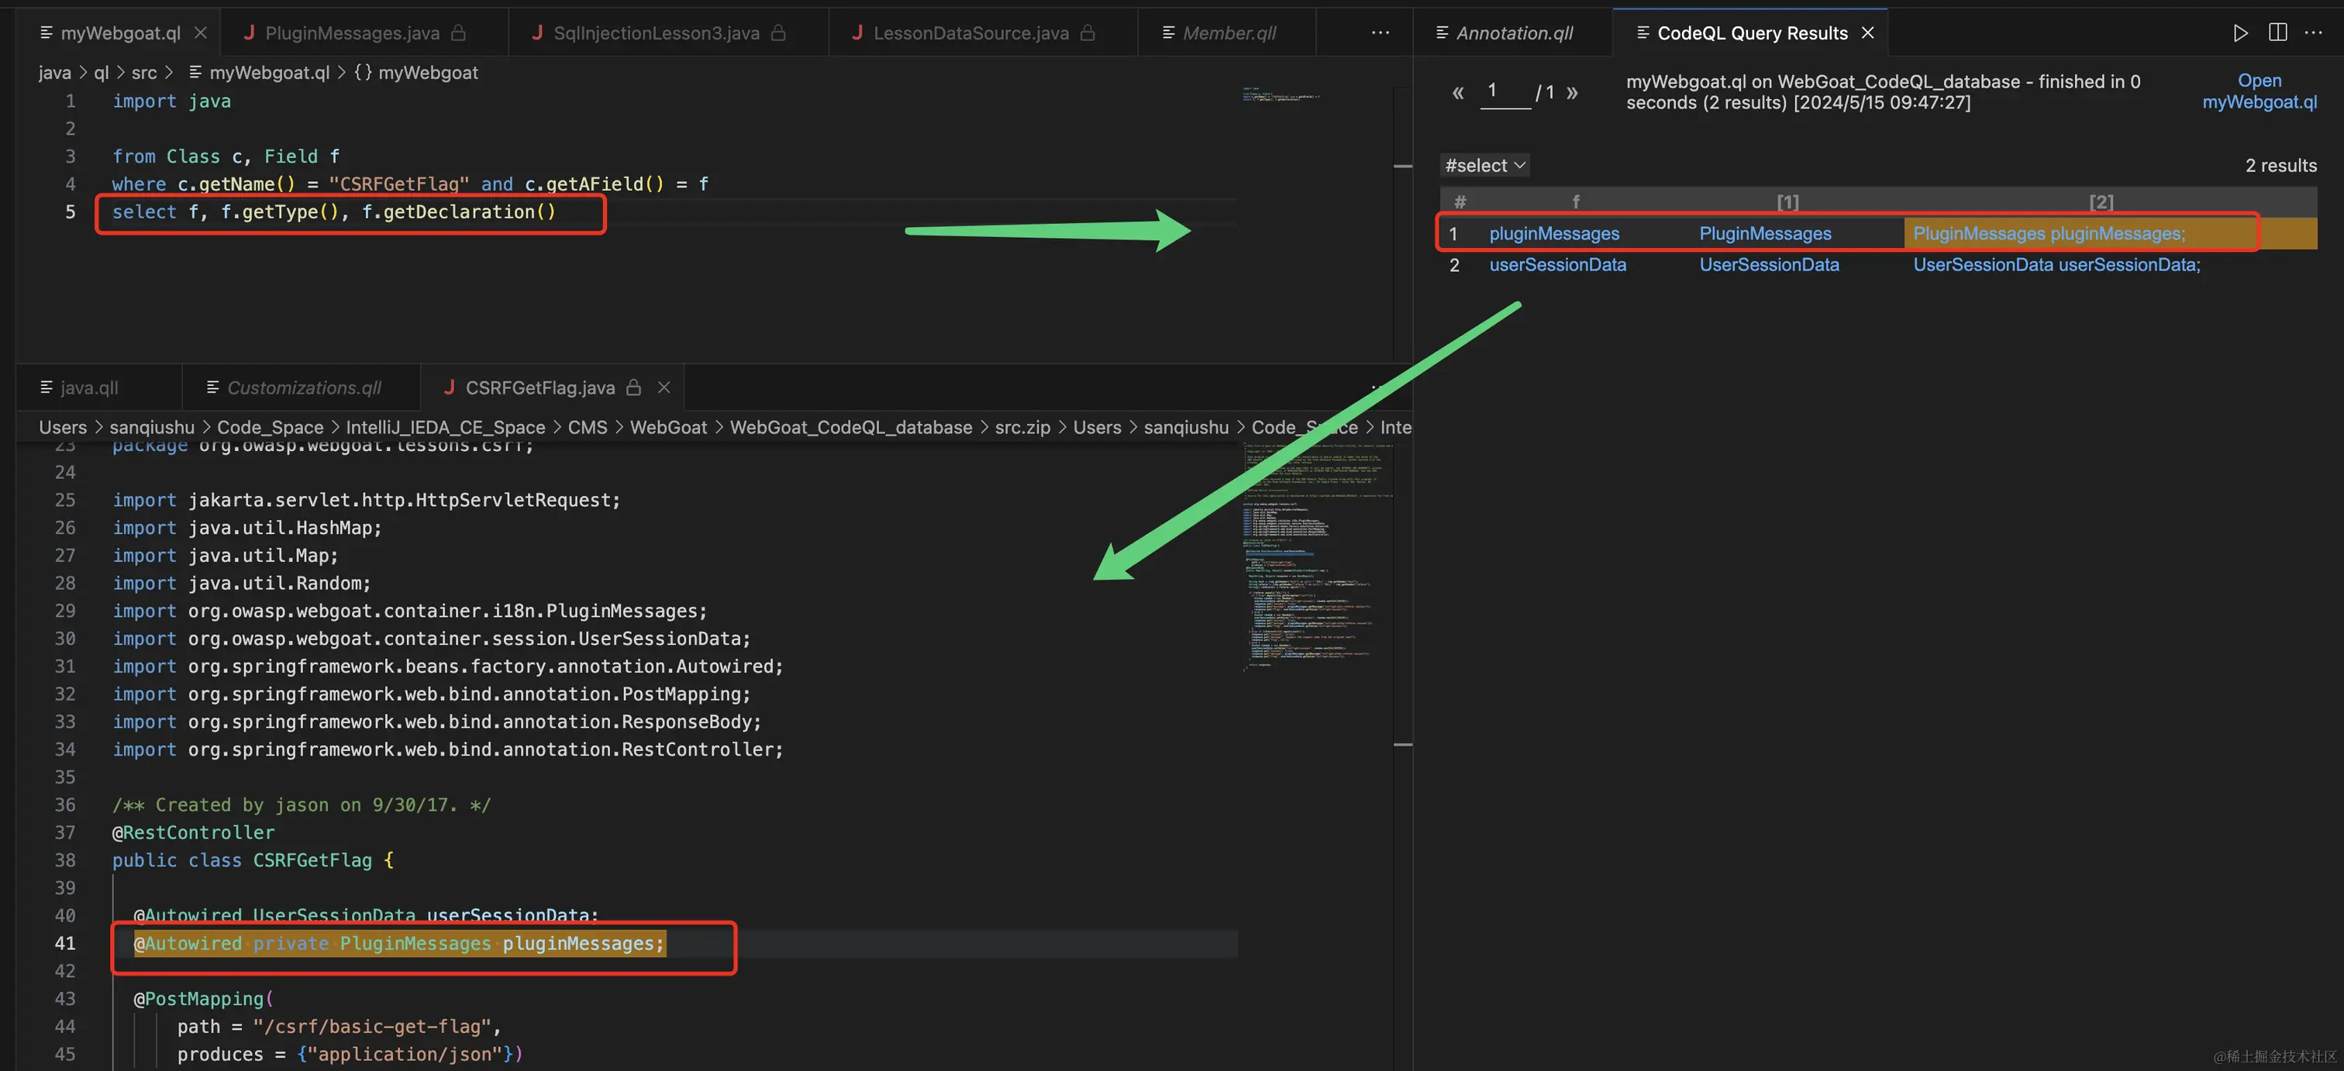Close the CSRFGetFlag.java tab
This screenshot has width=2344, height=1071.
(x=664, y=387)
